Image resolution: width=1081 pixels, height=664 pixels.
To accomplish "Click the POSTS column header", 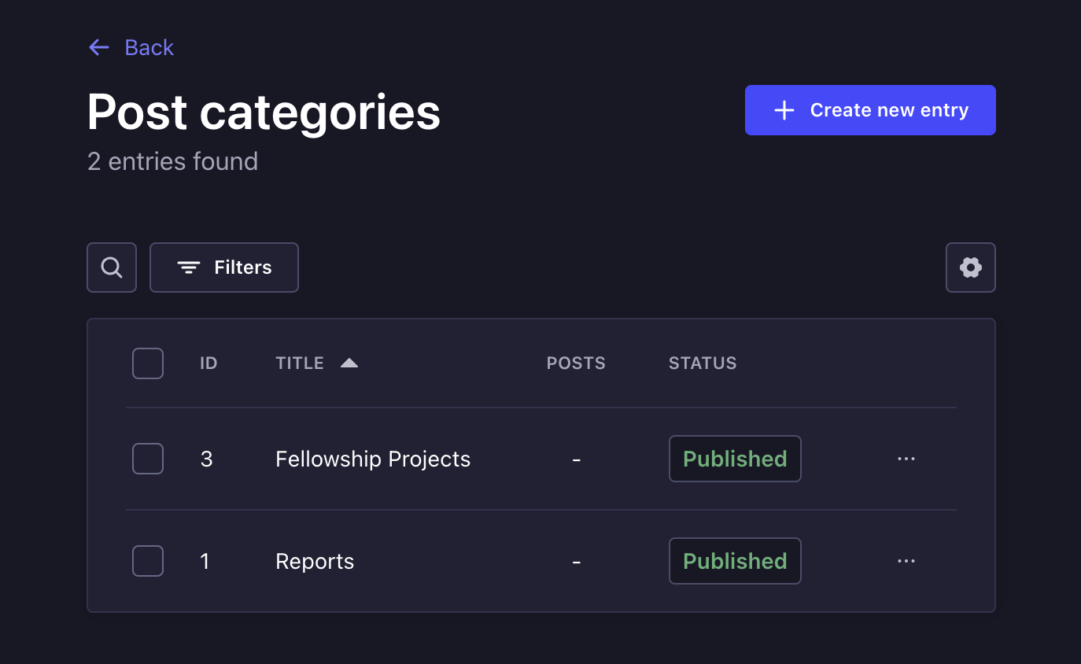I will [x=575, y=363].
